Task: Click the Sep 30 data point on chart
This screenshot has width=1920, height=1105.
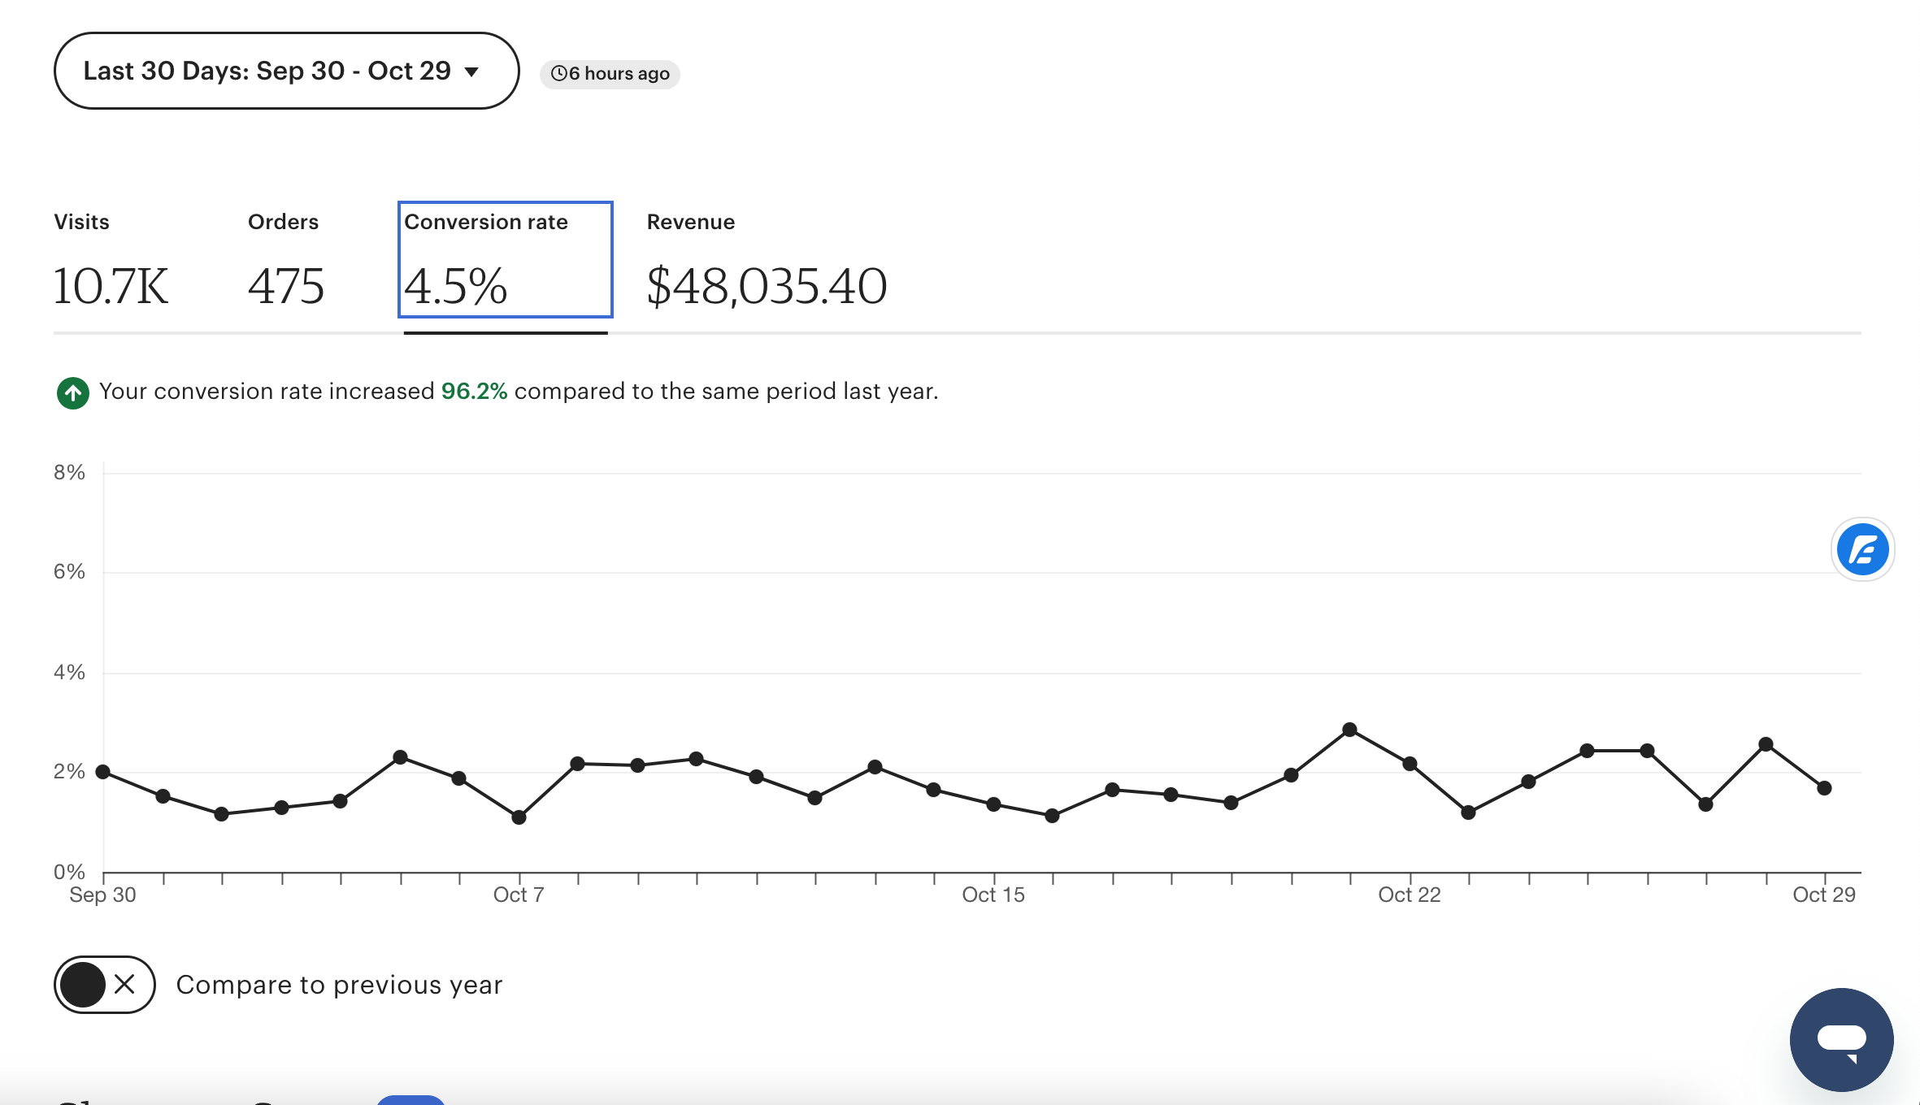Action: tap(103, 772)
